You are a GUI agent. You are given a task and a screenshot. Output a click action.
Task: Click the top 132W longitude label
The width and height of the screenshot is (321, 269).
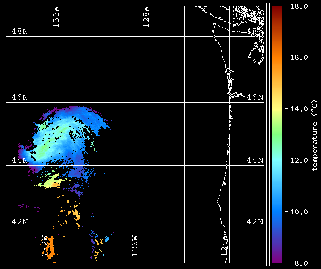point(56,17)
